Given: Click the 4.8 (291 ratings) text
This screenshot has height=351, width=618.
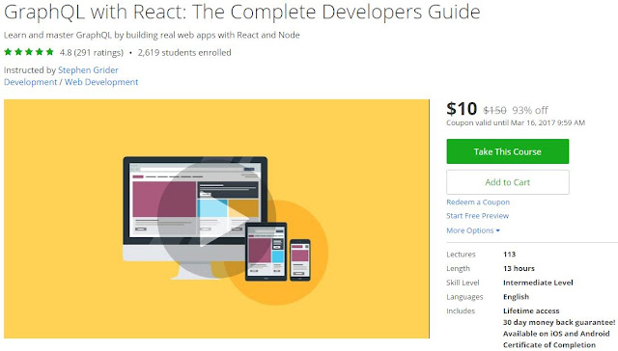Looking at the screenshot, I should tap(92, 52).
